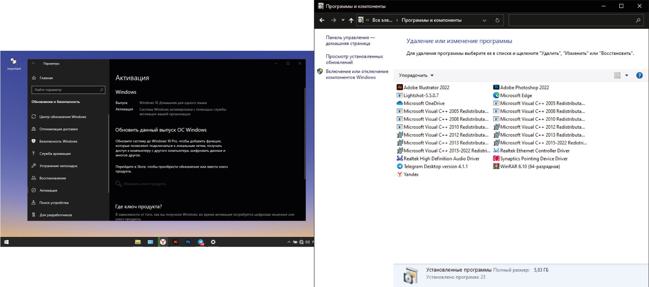Viewport: 649px width, 287px height.
Task: Select Adobe Photoshop 2022 entry
Action: tap(521, 87)
